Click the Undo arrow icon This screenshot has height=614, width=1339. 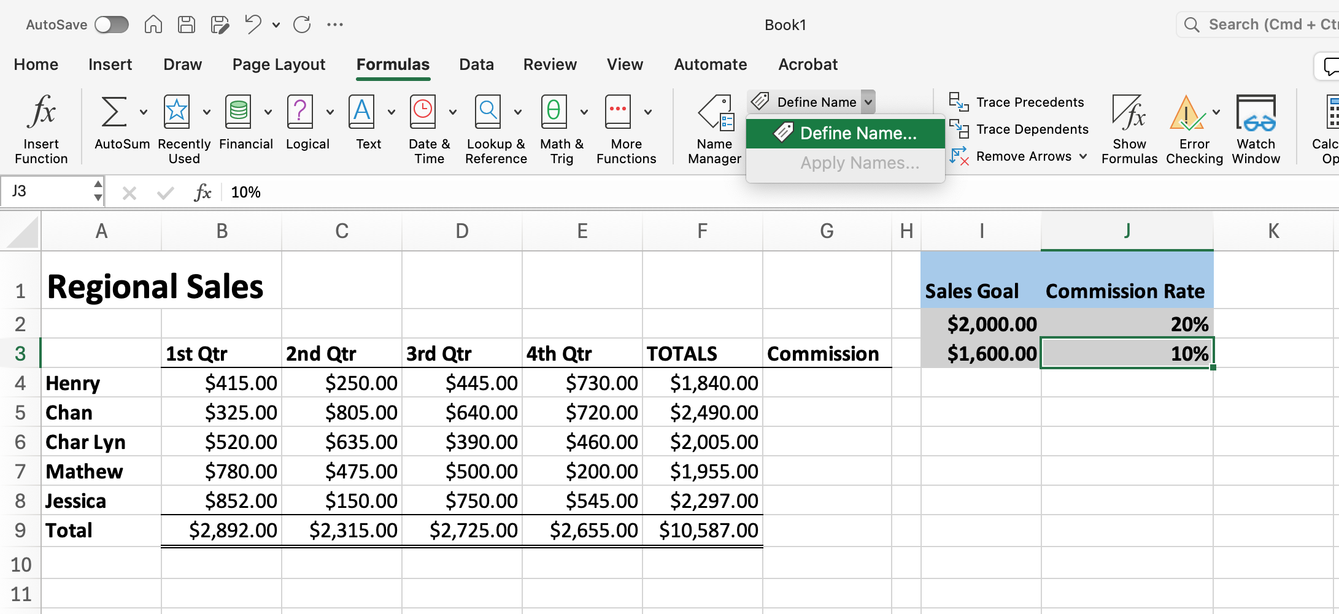(252, 25)
